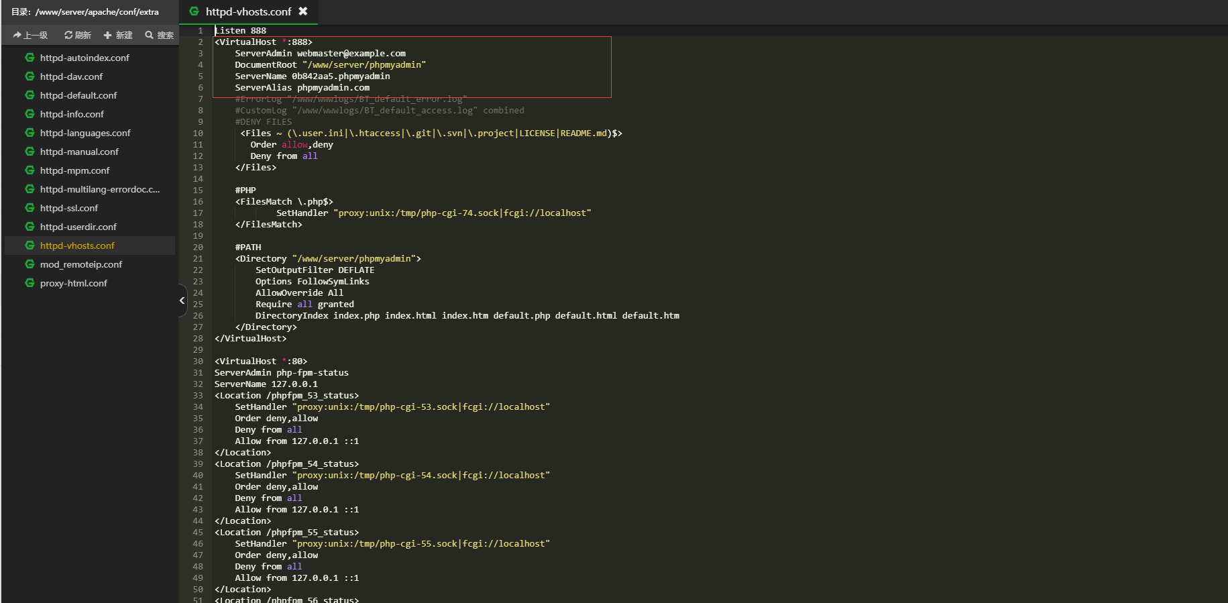
Task: Select highlighted httpd-vhosts.conf in the file list
Action: [90, 245]
